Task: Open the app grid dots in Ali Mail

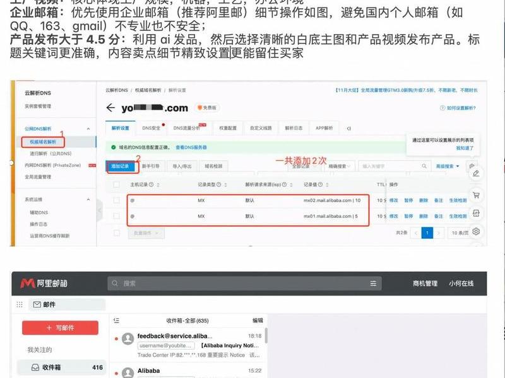Action: (20, 304)
